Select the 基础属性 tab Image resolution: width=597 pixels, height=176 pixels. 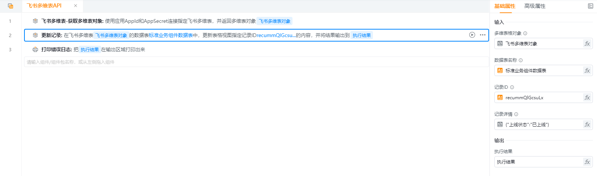pos(505,6)
